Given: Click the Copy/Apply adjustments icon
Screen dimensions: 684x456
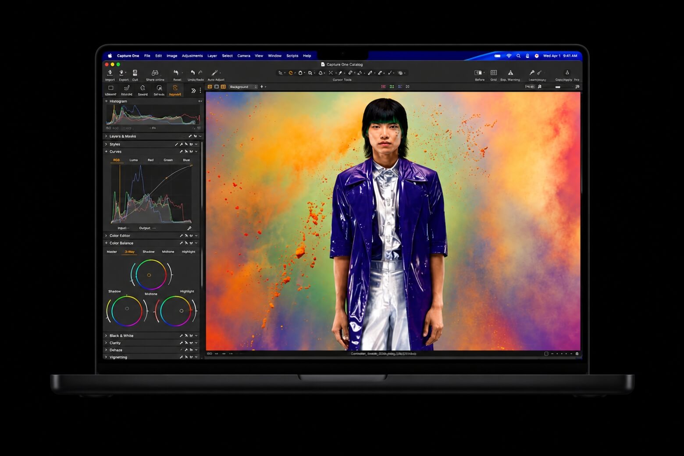Looking at the screenshot, I should [x=567, y=73].
